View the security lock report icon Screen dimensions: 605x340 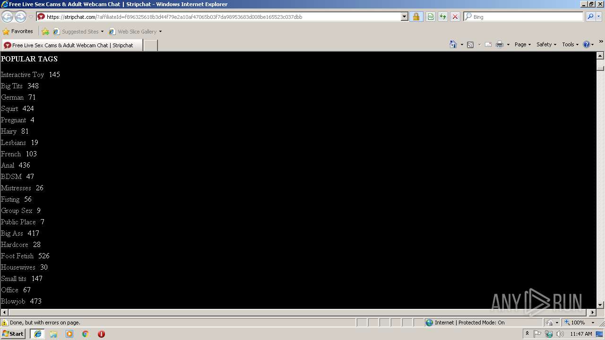point(416,17)
